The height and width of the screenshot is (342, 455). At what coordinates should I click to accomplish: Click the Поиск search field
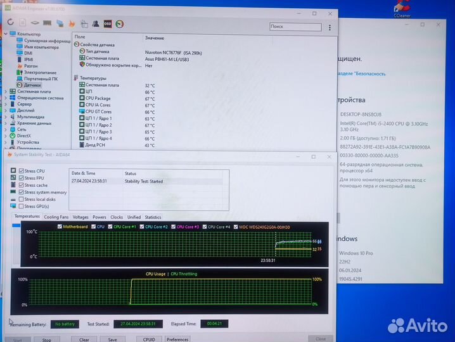point(294,27)
